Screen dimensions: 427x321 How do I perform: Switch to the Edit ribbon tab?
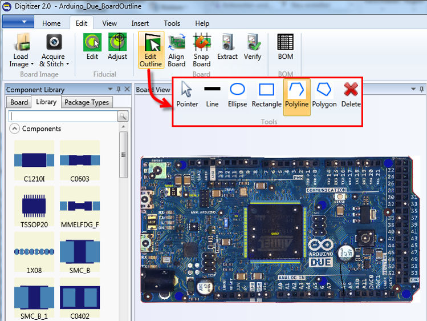[x=82, y=23]
